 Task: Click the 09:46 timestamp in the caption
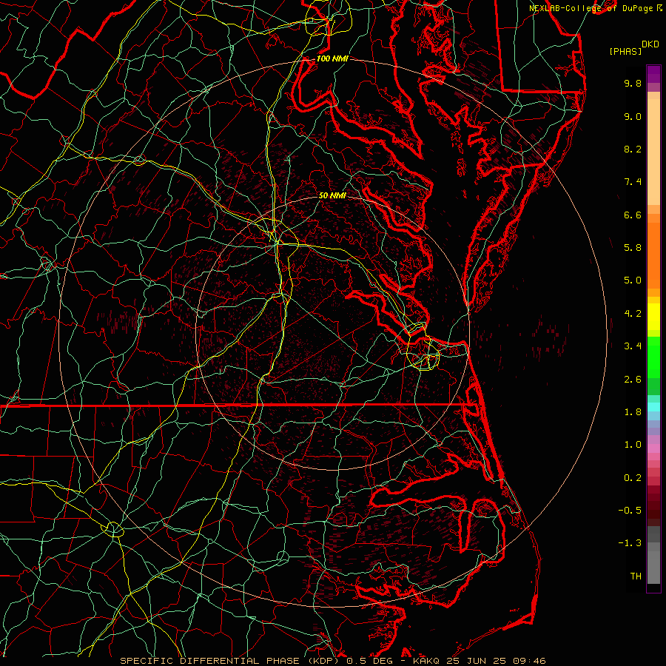point(528,661)
